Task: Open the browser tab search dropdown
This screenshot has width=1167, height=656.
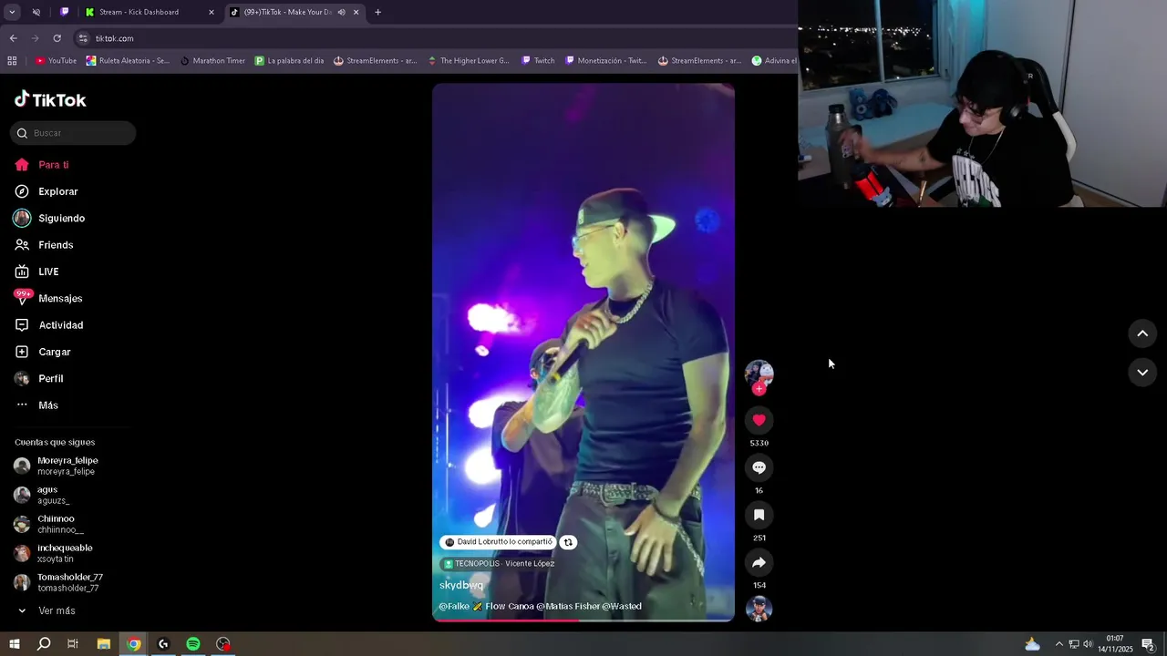Action: 12,12
